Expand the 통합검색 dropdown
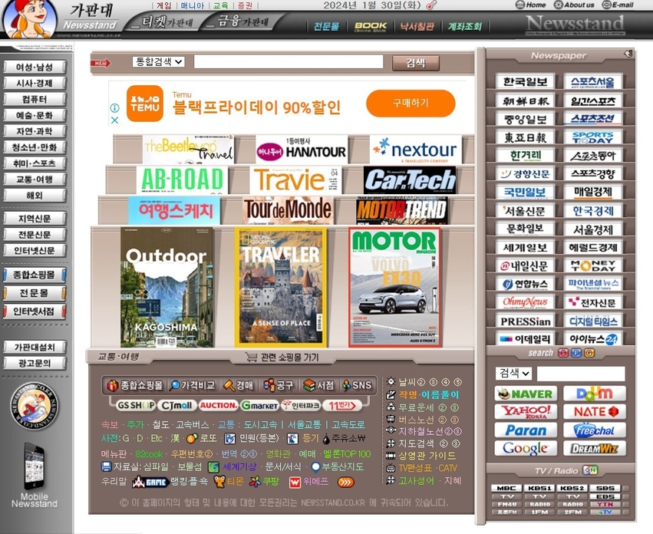Image resolution: width=653 pixels, height=534 pixels. coord(158,61)
